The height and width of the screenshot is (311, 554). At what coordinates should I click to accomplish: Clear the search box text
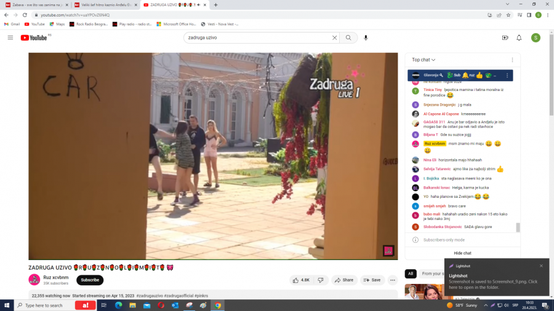click(335, 37)
